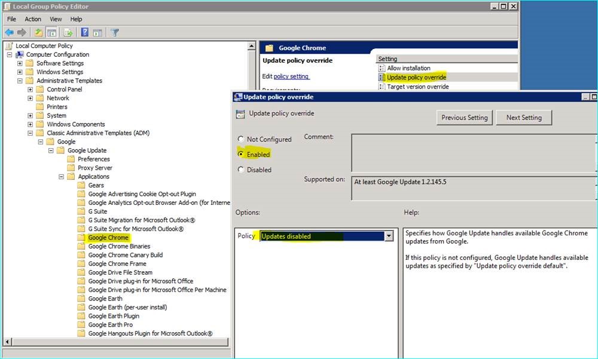Select Google Earth Plugin tree item
The width and height of the screenshot is (598, 359).
tap(114, 316)
